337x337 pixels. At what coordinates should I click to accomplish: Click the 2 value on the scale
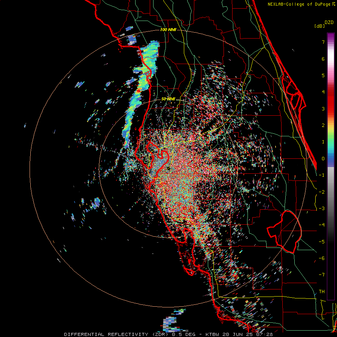pos(323,125)
